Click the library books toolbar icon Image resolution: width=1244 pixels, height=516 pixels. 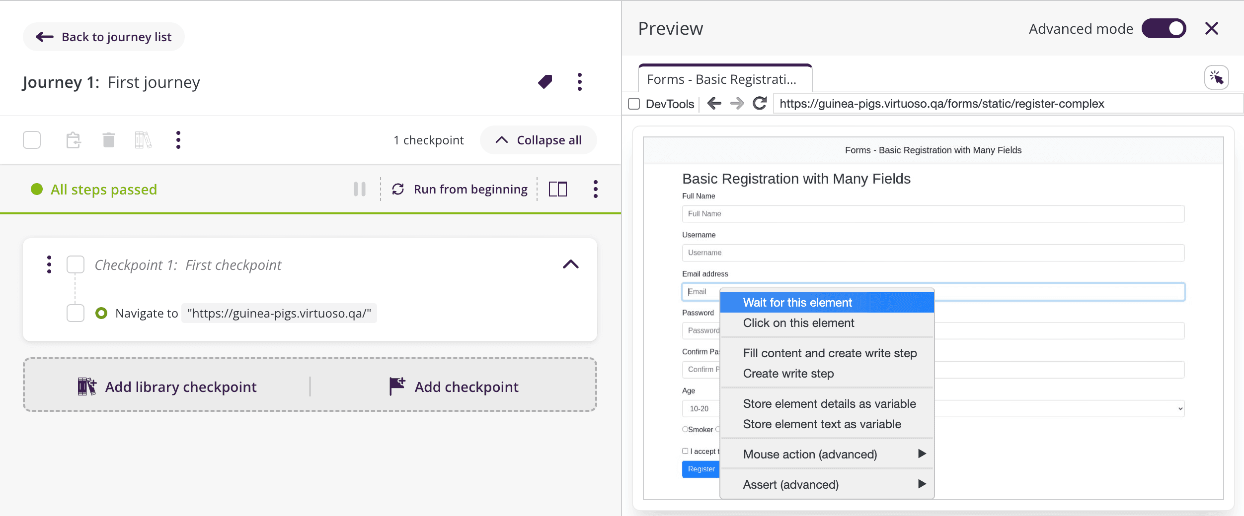[x=143, y=140]
